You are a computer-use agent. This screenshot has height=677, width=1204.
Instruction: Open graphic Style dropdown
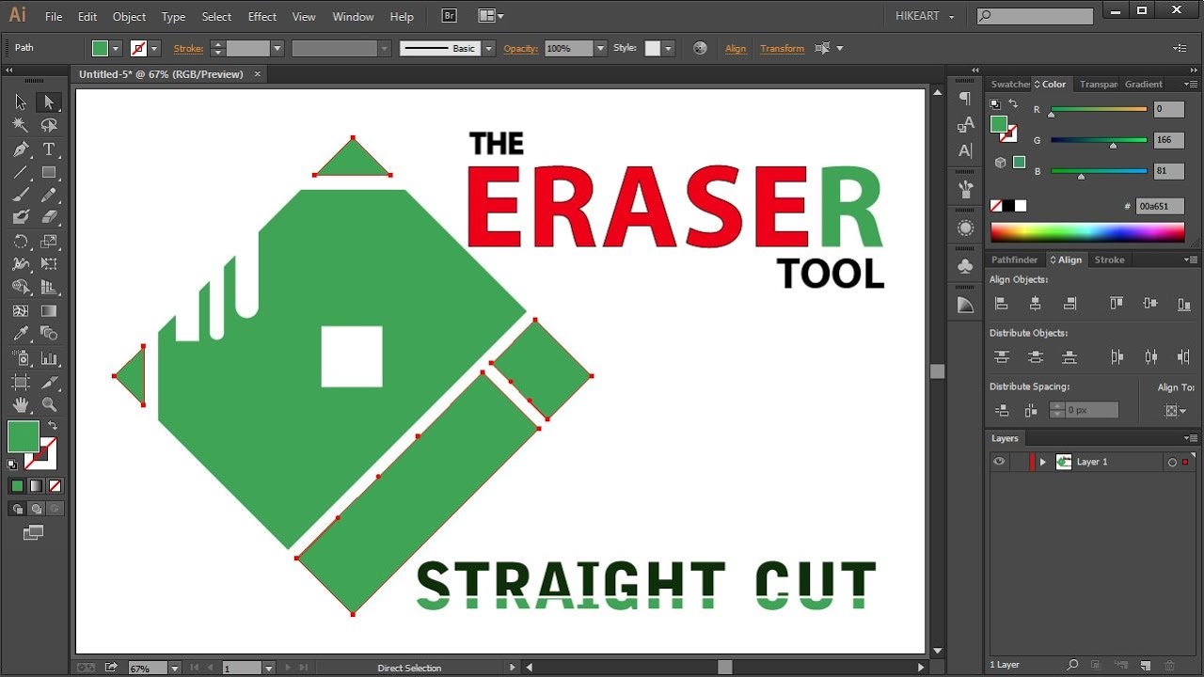[x=668, y=48]
